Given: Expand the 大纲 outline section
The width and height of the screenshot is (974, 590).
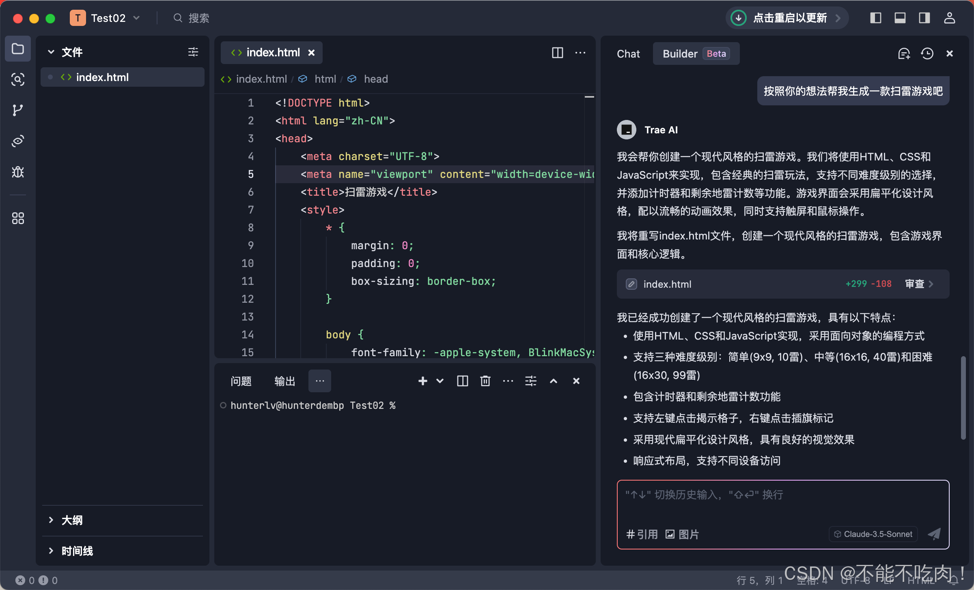Looking at the screenshot, I should click(x=72, y=520).
